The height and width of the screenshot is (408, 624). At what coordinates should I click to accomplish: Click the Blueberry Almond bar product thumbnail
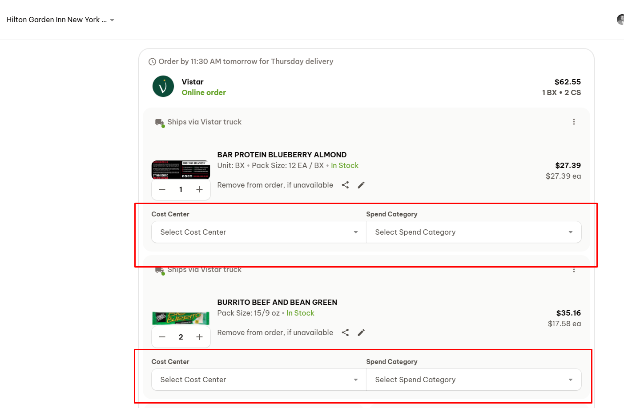point(181,170)
